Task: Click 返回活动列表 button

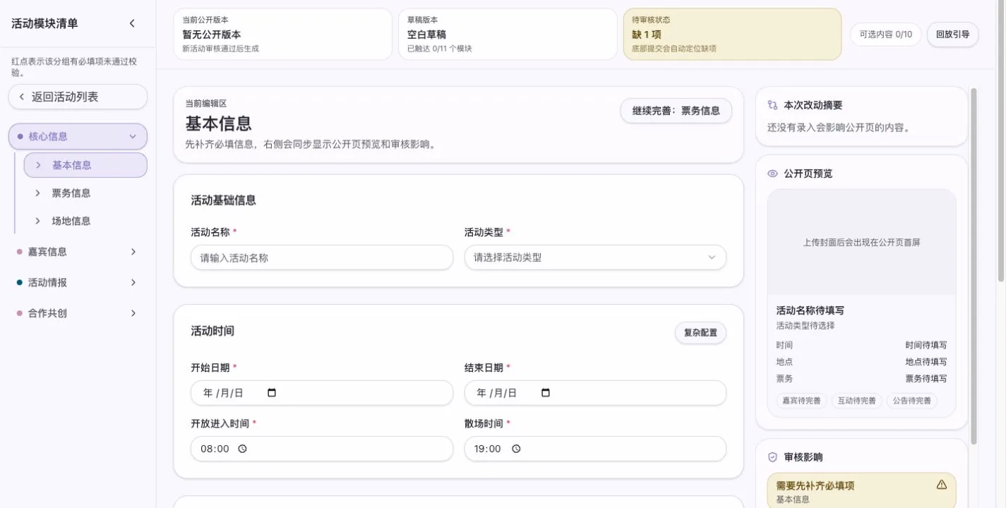Action: pos(78,97)
